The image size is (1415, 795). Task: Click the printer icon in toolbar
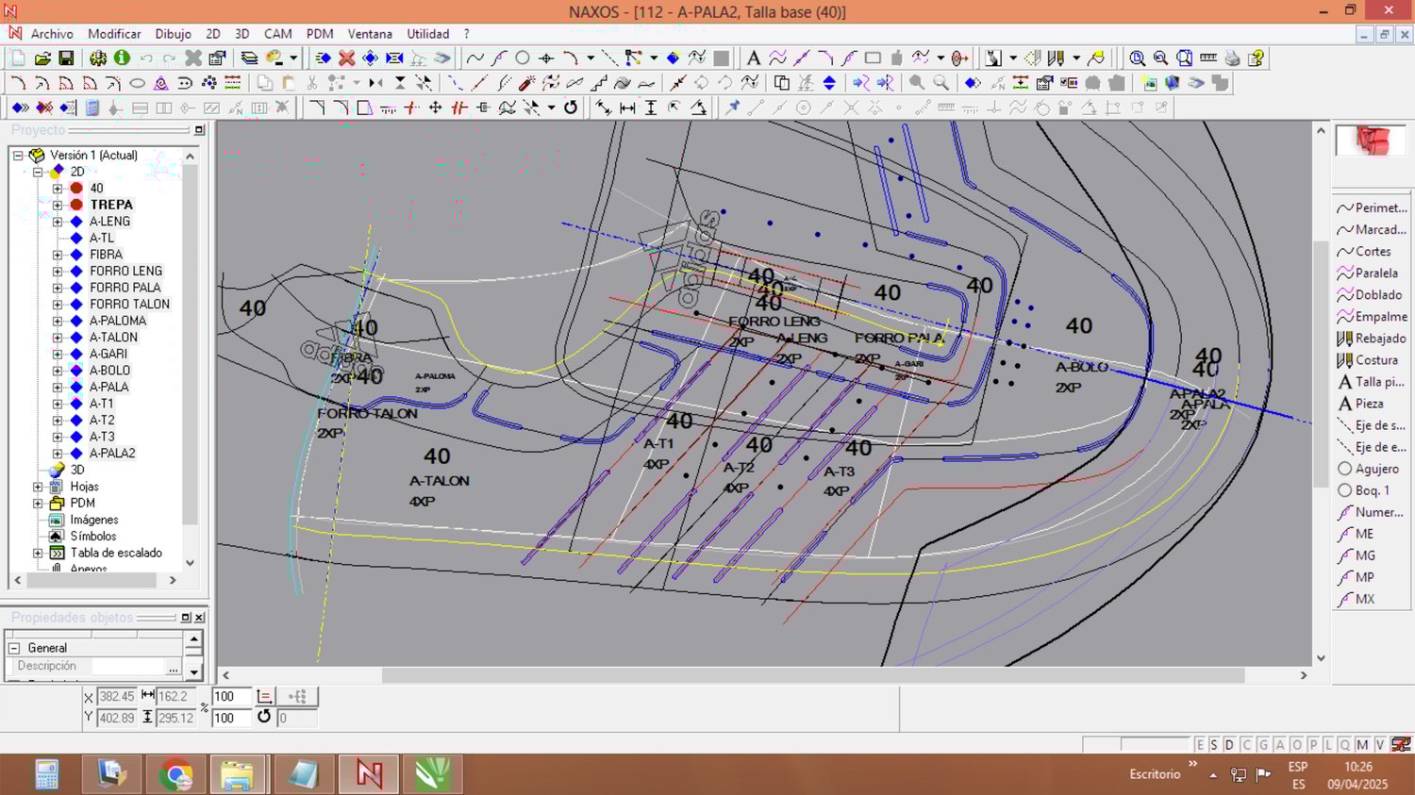(1232, 58)
